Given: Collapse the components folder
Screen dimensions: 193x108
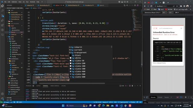Looking at the screenshot, I should coord(14,13).
